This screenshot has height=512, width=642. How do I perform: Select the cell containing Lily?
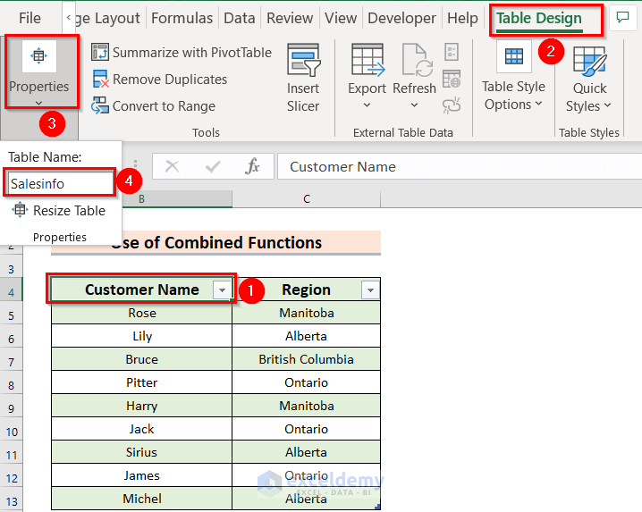tap(141, 336)
